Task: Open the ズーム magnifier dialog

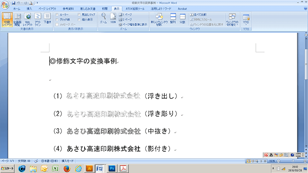Action: pyautogui.click(x=103, y=18)
